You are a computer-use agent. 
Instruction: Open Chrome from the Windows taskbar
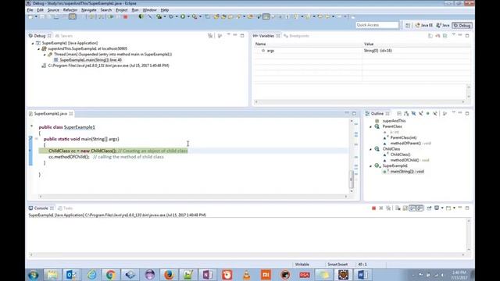(x=111, y=275)
